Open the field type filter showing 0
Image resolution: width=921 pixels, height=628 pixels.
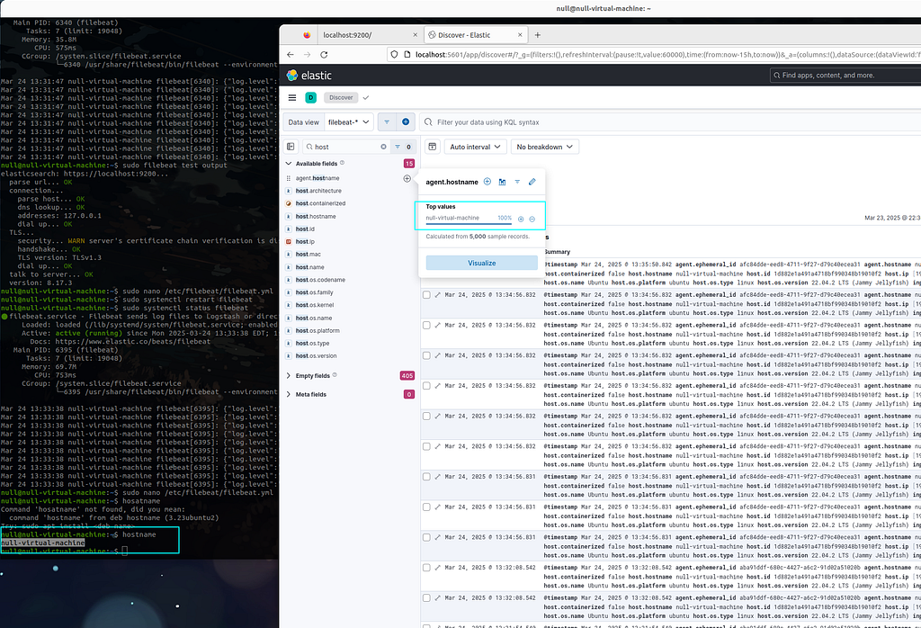click(x=403, y=147)
